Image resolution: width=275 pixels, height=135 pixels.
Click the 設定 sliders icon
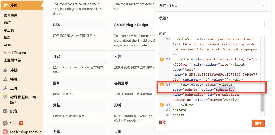coord(5,111)
